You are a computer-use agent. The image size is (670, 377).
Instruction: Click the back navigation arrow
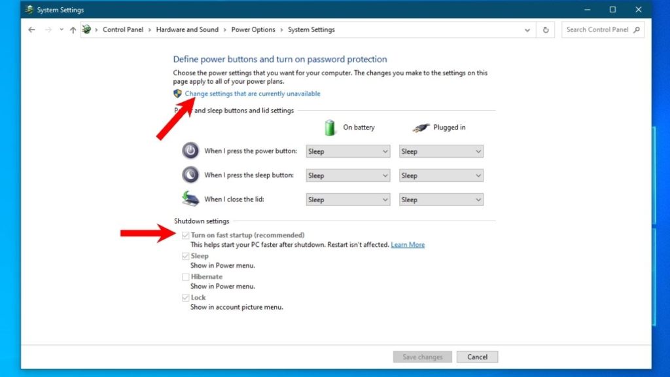click(x=31, y=29)
